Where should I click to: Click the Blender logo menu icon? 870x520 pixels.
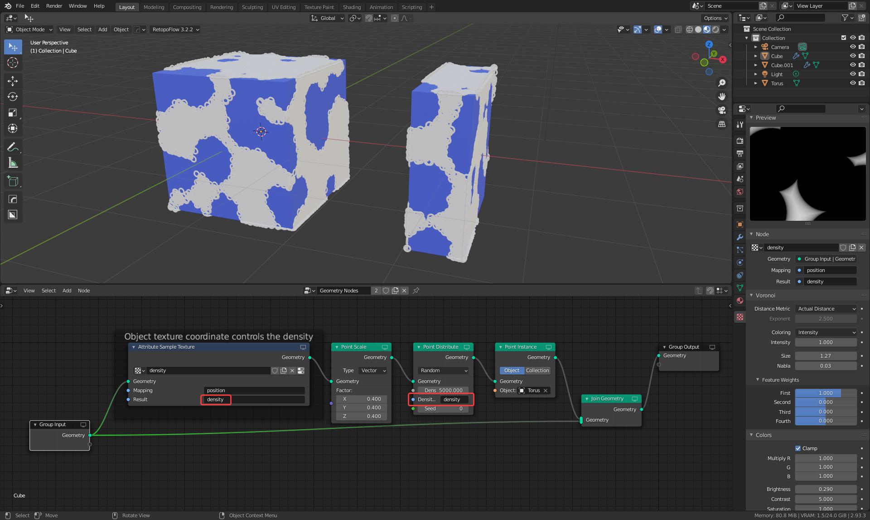click(x=8, y=6)
